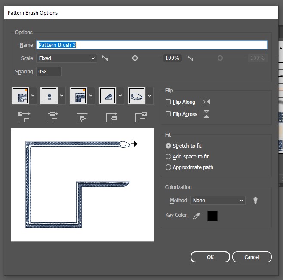Open Colorization Method dropdown
This screenshot has height=280, width=283.
[x=218, y=201]
